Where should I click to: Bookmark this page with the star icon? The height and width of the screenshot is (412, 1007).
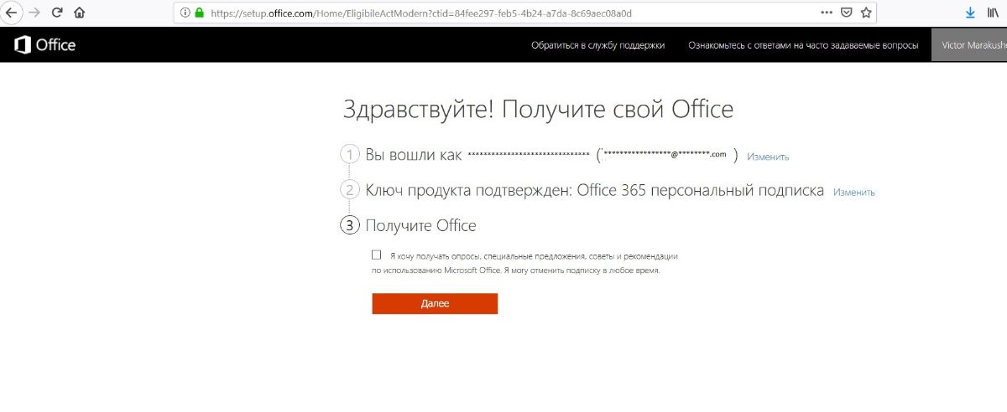click(866, 13)
